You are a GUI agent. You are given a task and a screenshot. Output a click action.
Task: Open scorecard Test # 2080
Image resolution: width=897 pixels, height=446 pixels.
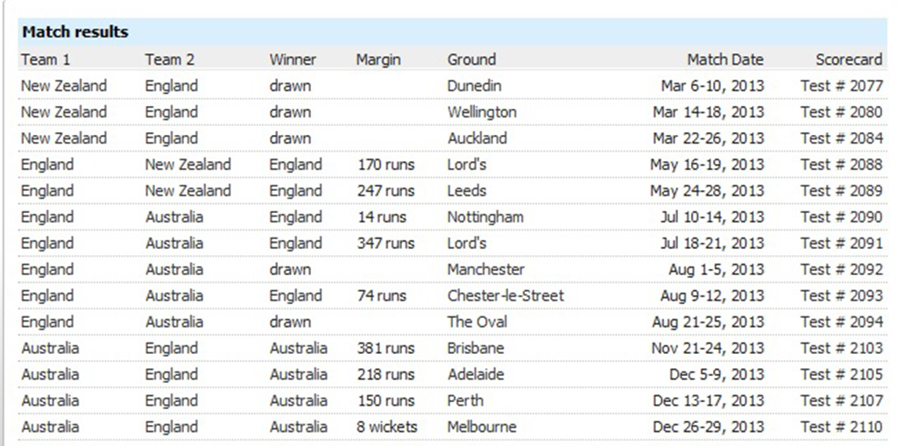pos(842,112)
